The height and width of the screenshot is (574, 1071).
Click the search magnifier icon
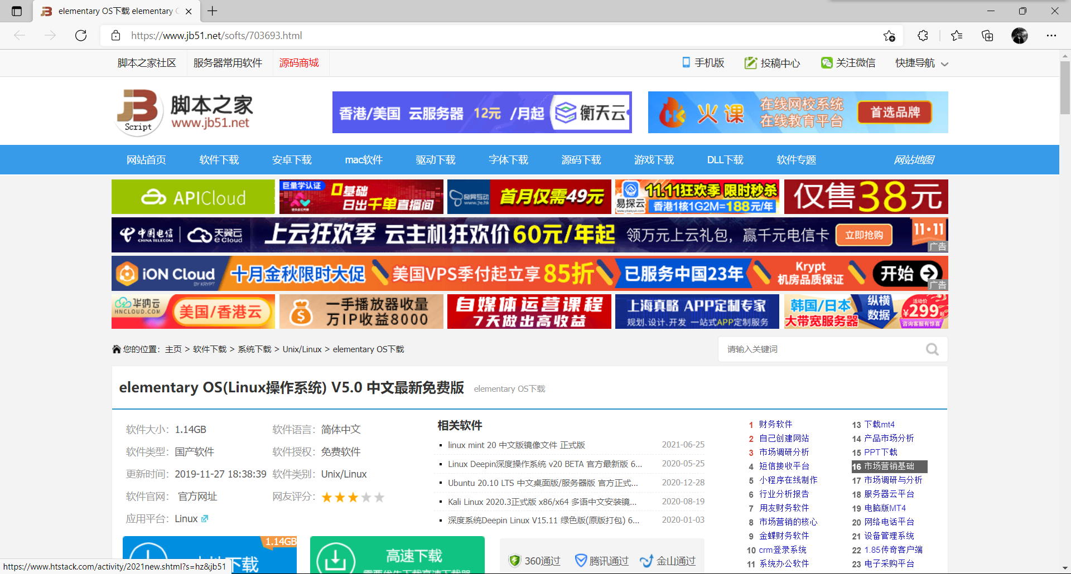(x=932, y=349)
